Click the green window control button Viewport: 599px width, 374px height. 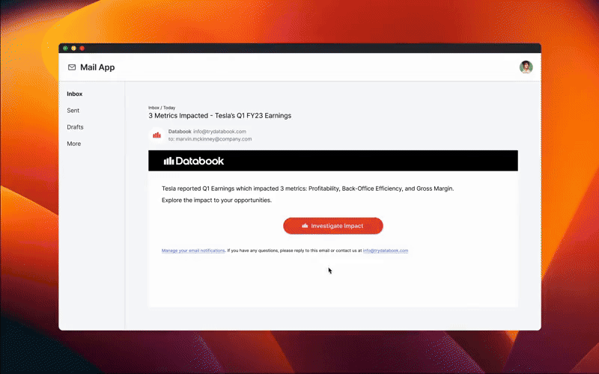click(x=65, y=48)
